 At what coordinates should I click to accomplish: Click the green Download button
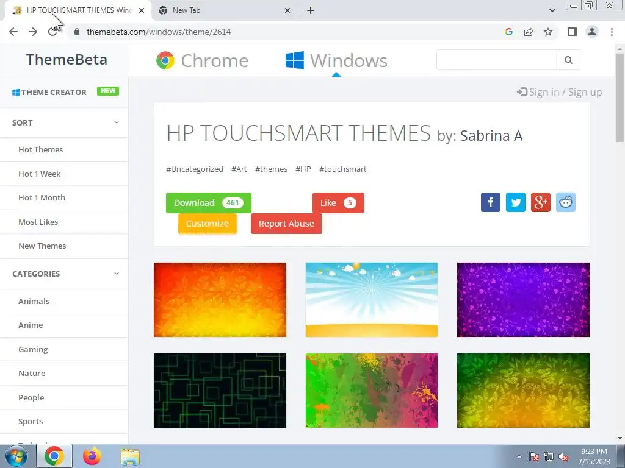(x=209, y=203)
